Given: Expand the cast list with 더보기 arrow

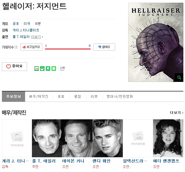Looking at the screenshot, I should click(x=37, y=37).
